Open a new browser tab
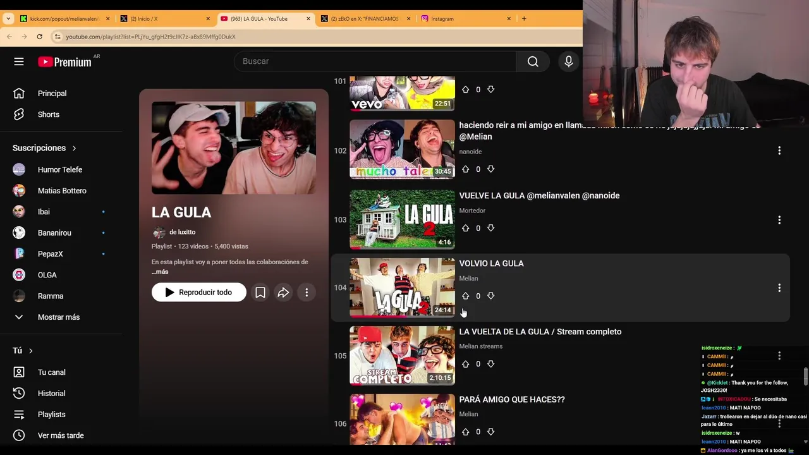The image size is (809, 455). [524, 19]
